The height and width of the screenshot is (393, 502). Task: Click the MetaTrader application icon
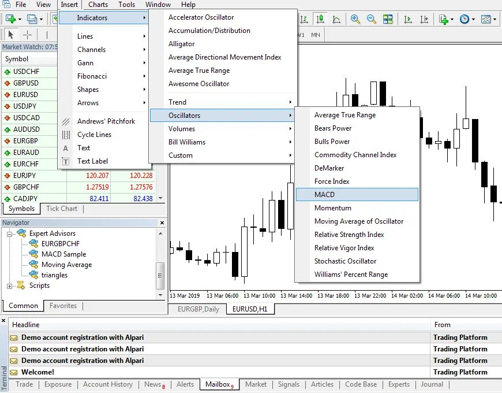6,4
